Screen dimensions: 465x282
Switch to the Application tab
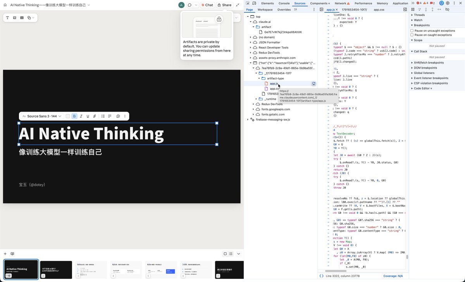[400, 3]
